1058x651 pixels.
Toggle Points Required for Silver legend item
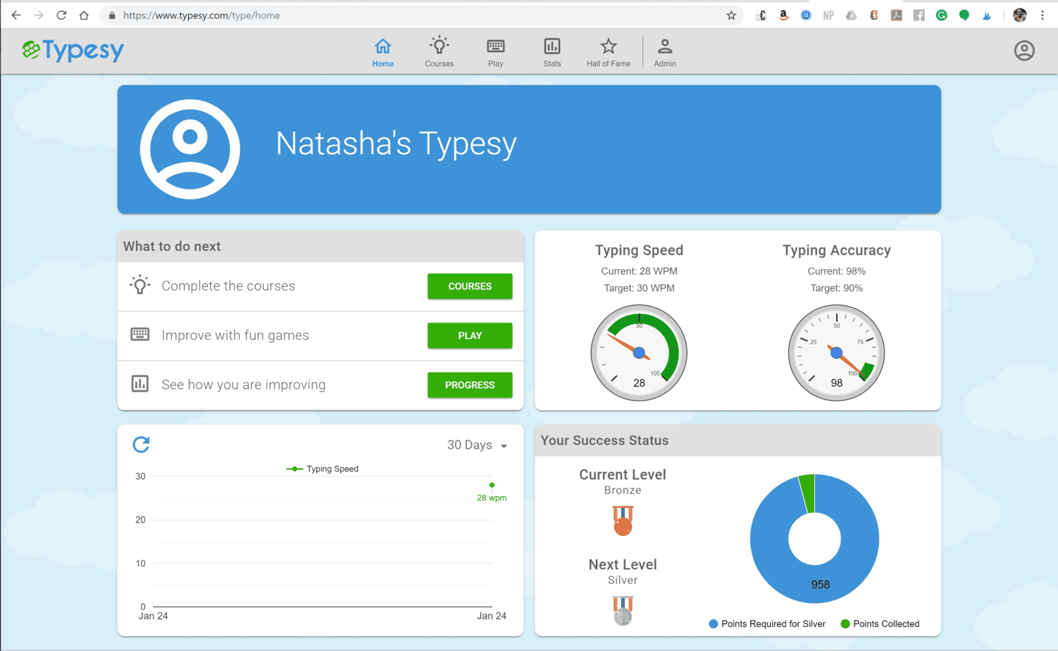(x=766, y=624)
